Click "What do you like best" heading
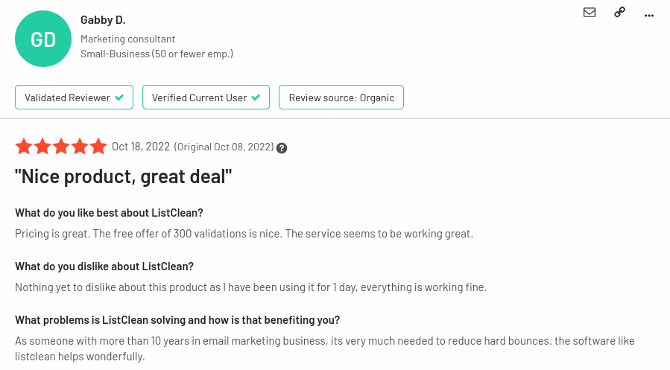This screenshot has height=370, width=670. [x=109, y=213]
